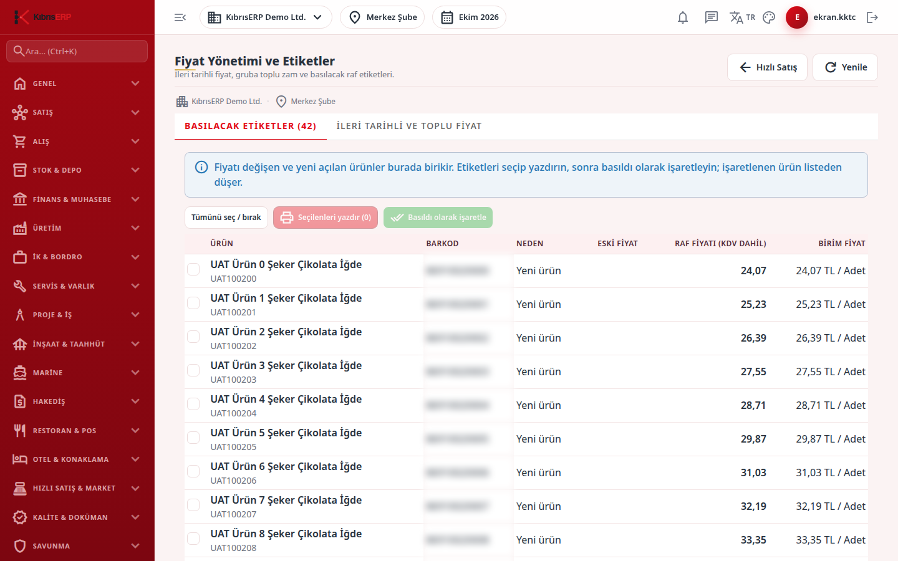Expand İNŞAAT & TAAHHÜT chevron
This screenshot has width=898, height=561.
135,344
